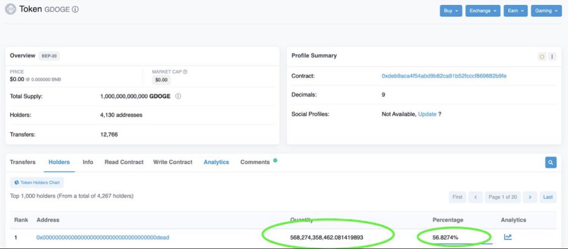Click the BEP-20 badge in Overview
The height and width of the screenshot is (249, 568).
tap(49, 56)
